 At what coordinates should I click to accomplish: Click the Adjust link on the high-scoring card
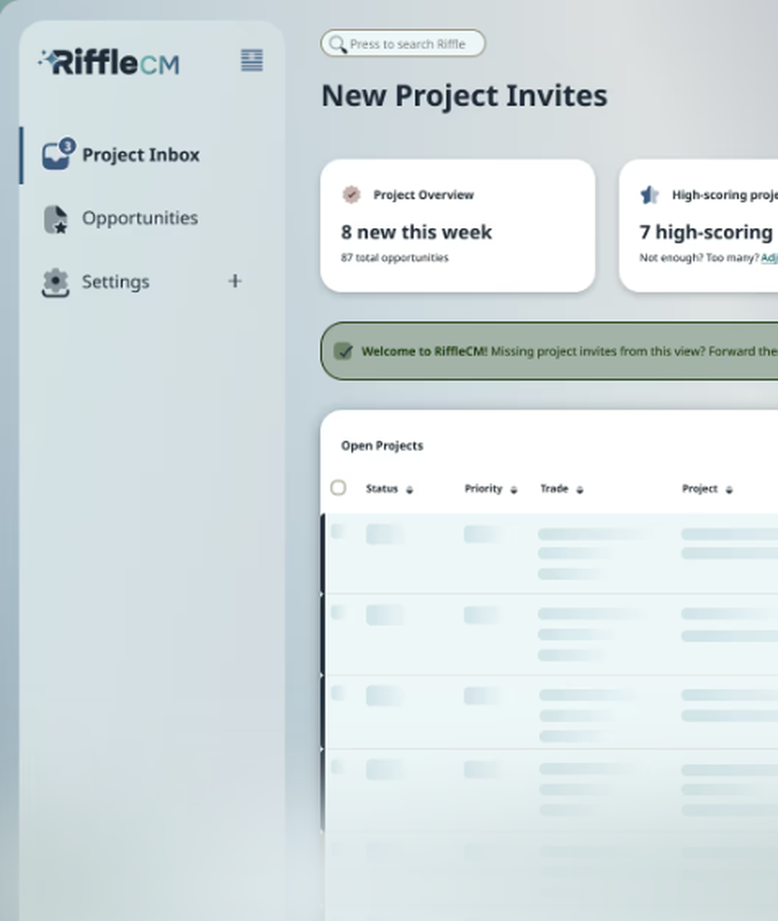pyautogui.click(x=771, y=257)
